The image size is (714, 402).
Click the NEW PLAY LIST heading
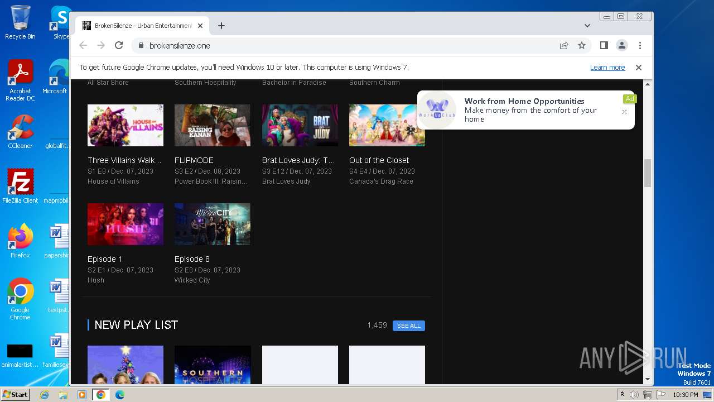136,325
